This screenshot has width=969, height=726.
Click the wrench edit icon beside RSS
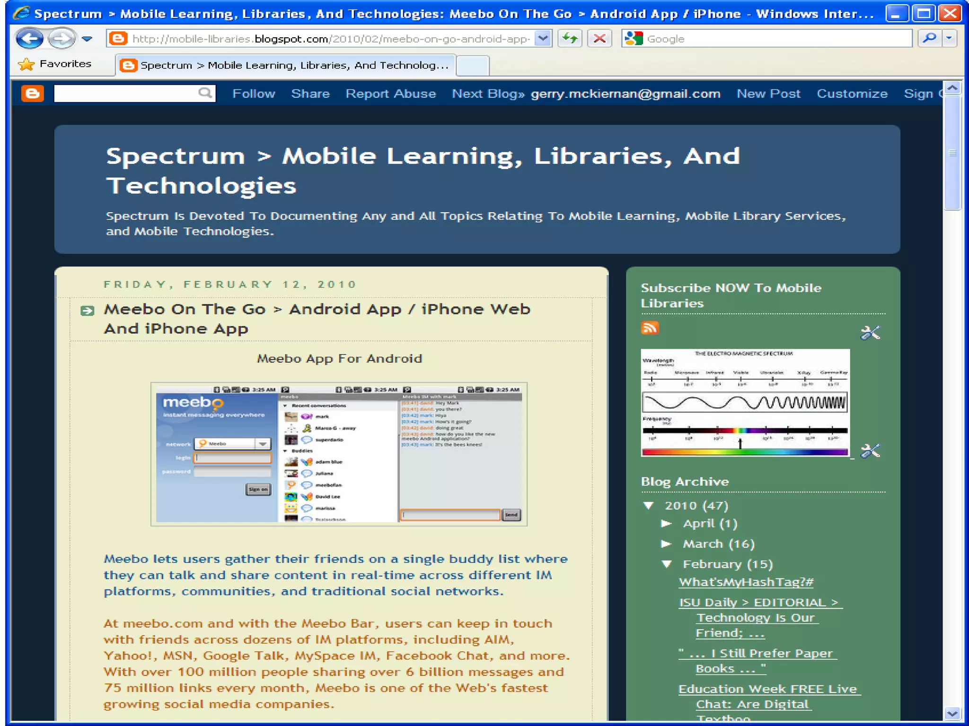coord(870,333)
